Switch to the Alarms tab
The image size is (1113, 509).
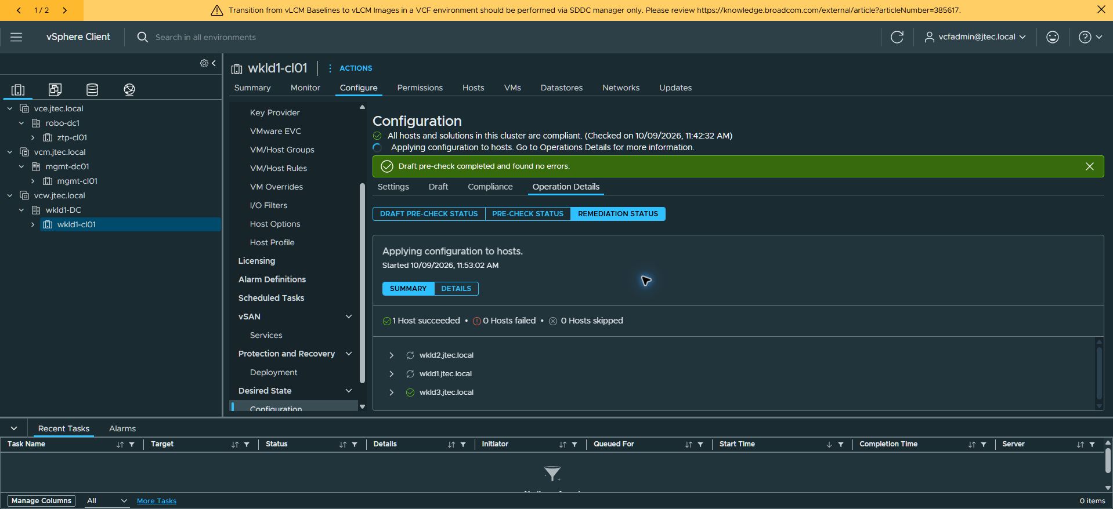click(x=122, y=429)
